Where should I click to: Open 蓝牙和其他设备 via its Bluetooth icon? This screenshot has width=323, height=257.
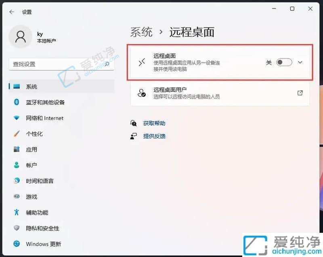(16, 102)
